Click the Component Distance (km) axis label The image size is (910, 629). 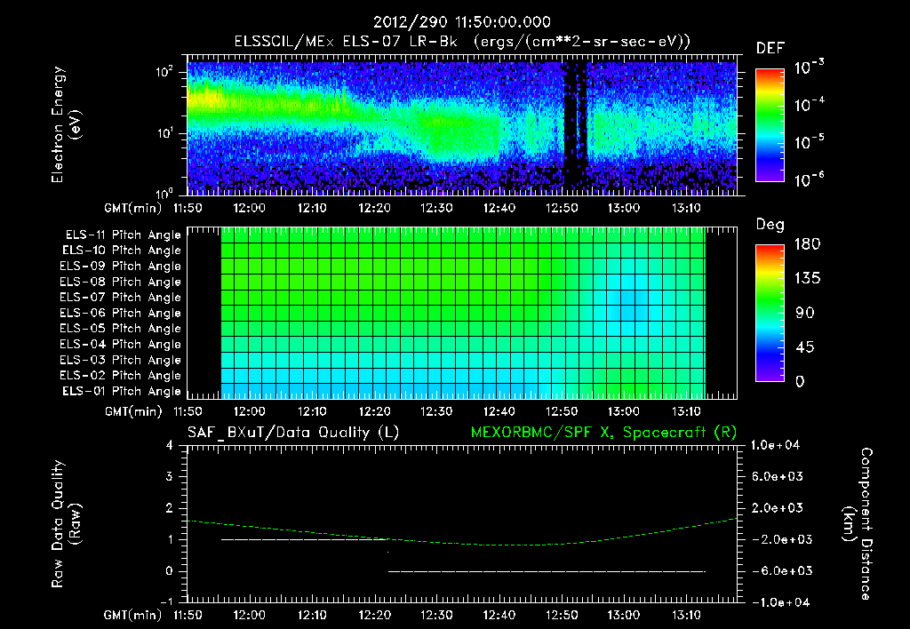(858, 524)
